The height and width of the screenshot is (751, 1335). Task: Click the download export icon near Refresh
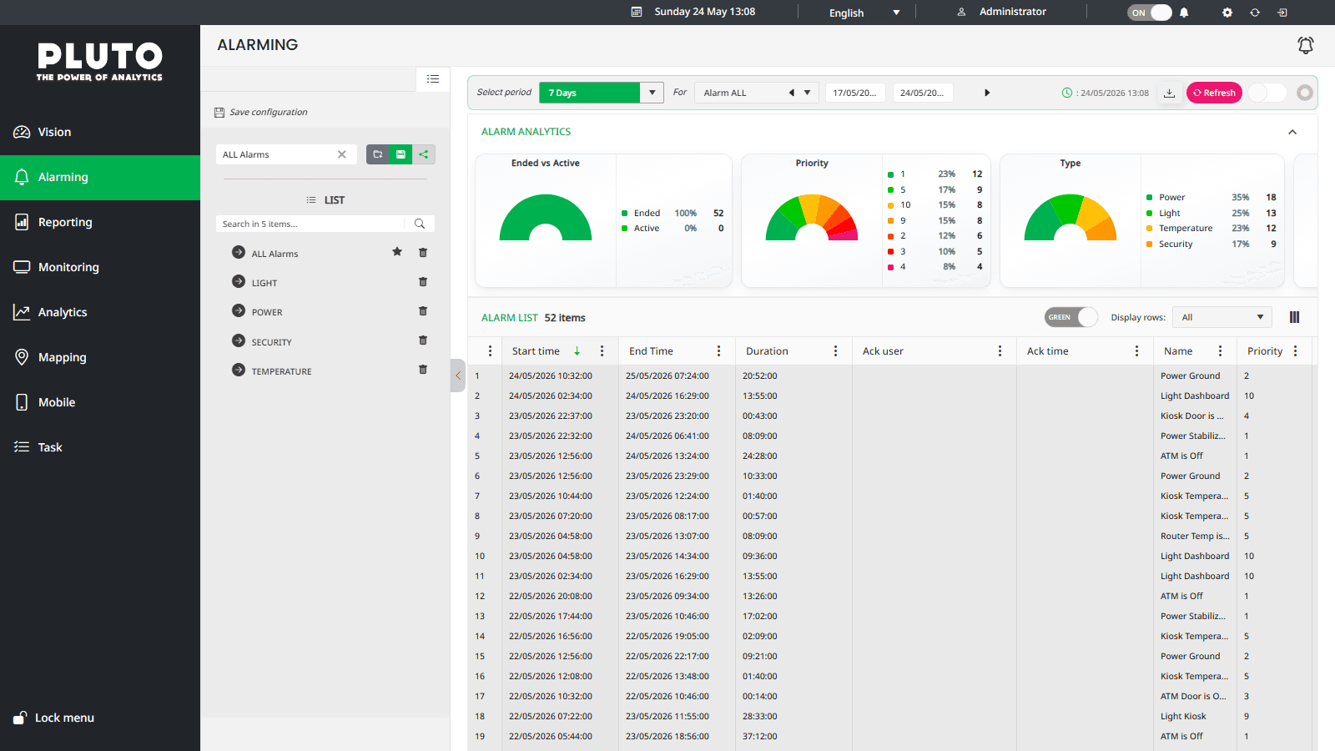(x=1170, y=93)
